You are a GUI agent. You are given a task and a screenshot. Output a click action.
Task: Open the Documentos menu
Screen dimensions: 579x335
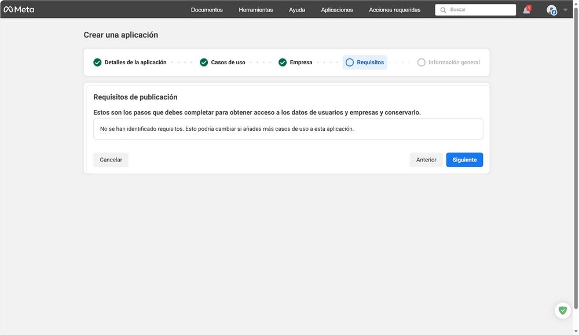[207, 9]
